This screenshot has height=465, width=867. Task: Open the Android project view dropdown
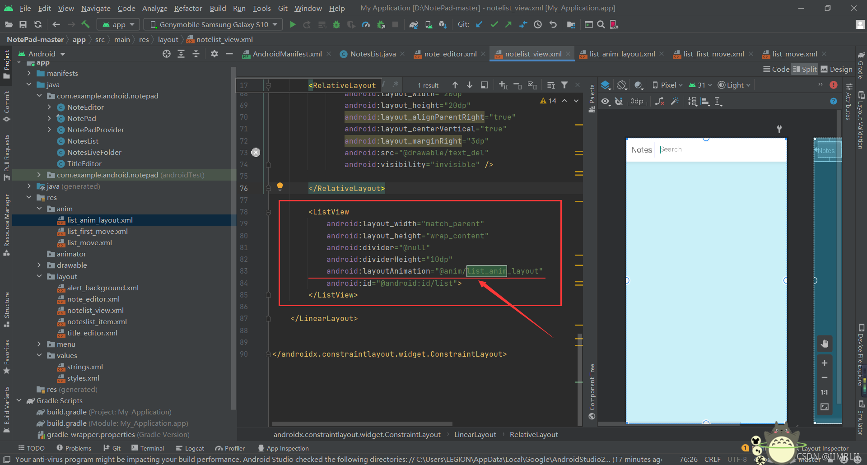[42, 54]
